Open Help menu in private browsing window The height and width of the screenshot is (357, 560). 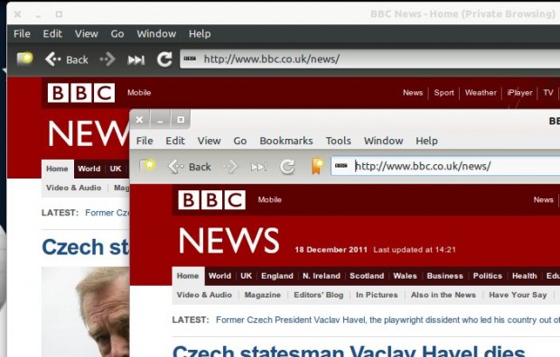click(200, 34)
